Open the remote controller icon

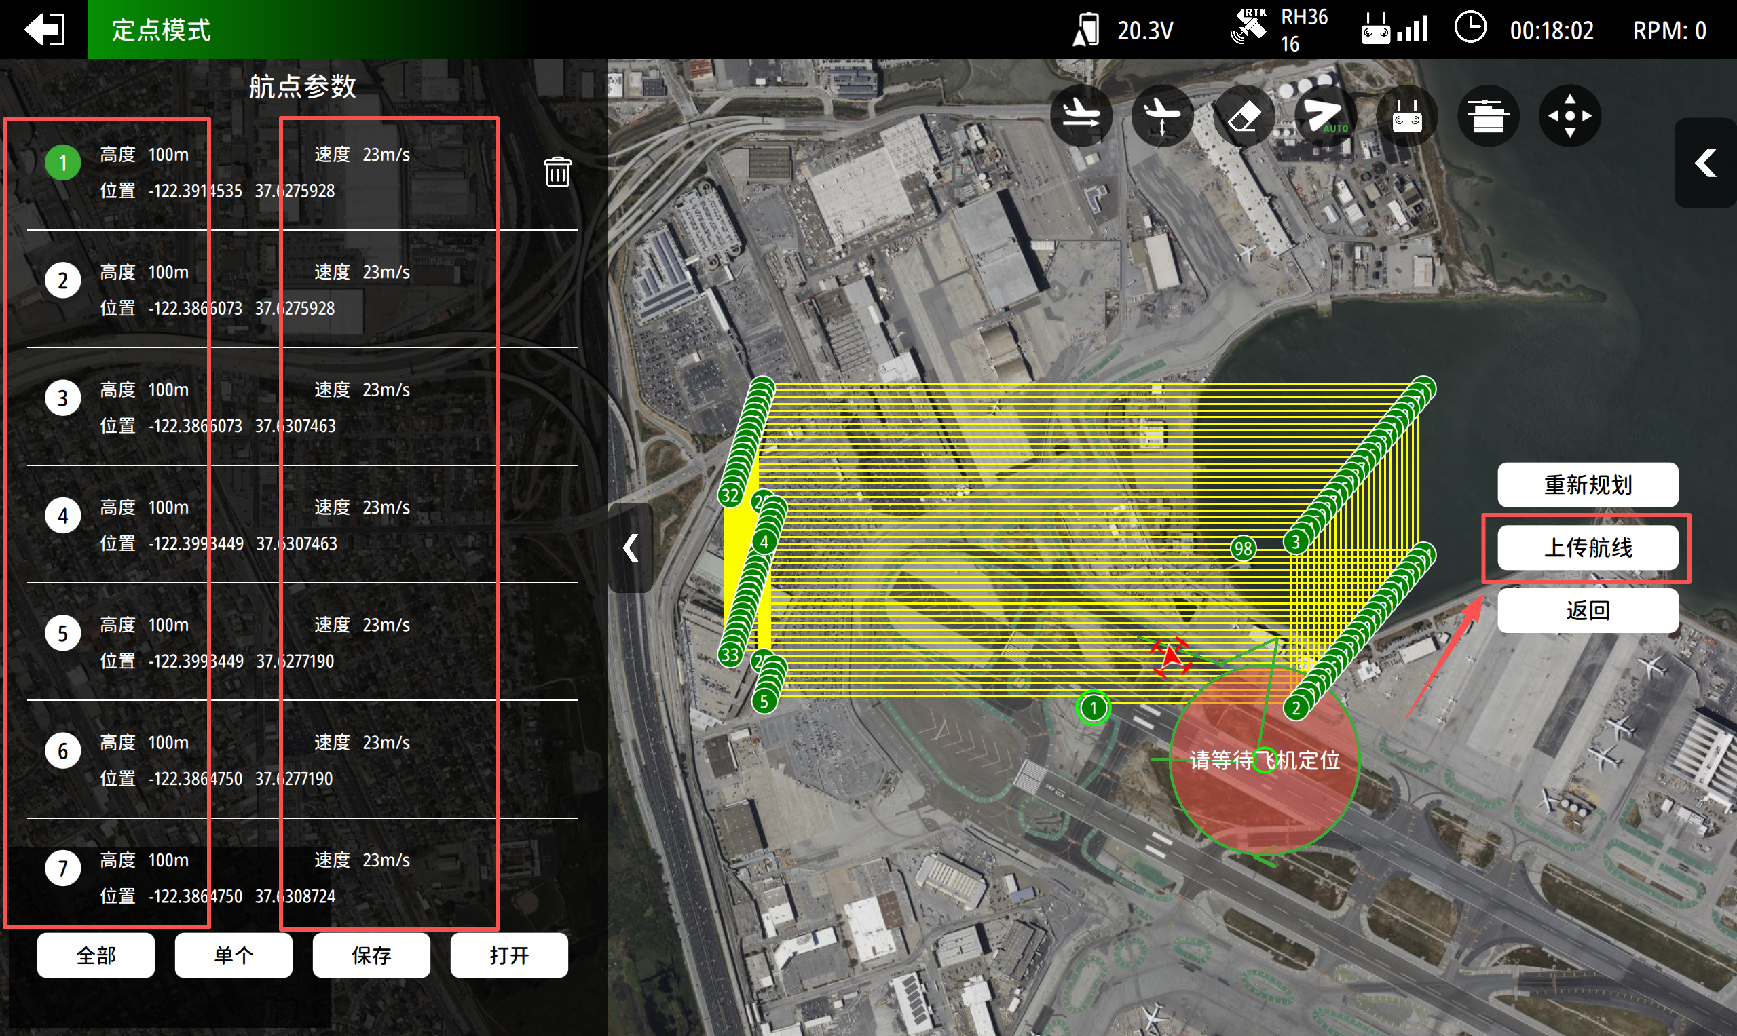tap(1406, 115)
